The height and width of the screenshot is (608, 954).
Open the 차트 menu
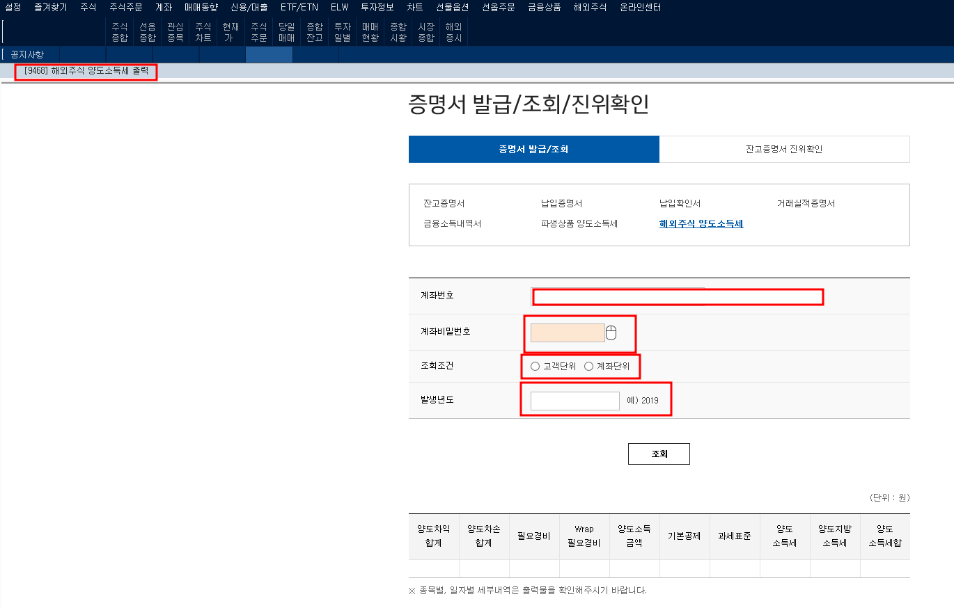point(415,8)
